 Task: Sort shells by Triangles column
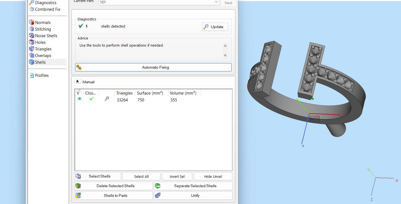pos(124,93)
